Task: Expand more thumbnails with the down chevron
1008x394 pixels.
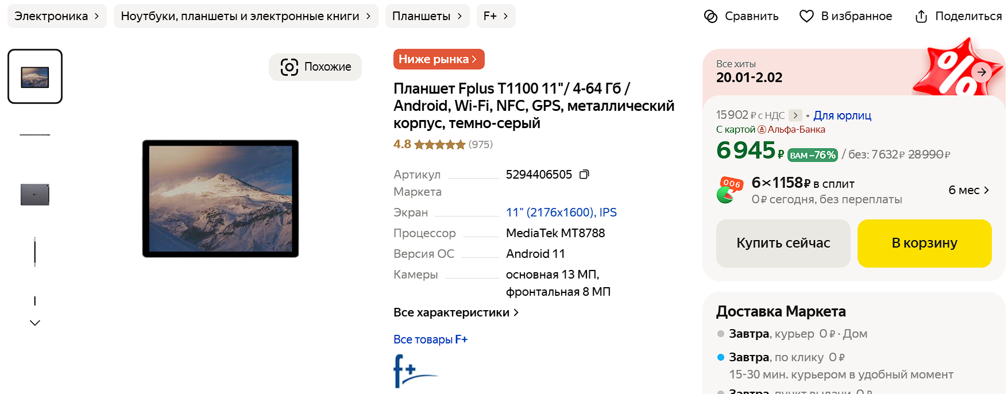Action: click(x=35, y=323)
